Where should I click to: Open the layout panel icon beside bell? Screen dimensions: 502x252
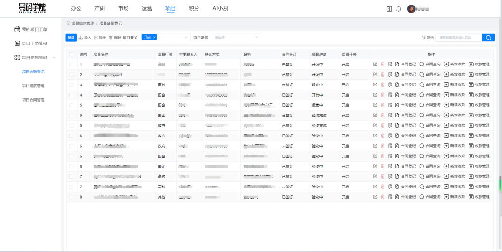point(389,9)
